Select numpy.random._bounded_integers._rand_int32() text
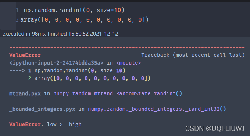250x136 pixels. tap(157, 109)
